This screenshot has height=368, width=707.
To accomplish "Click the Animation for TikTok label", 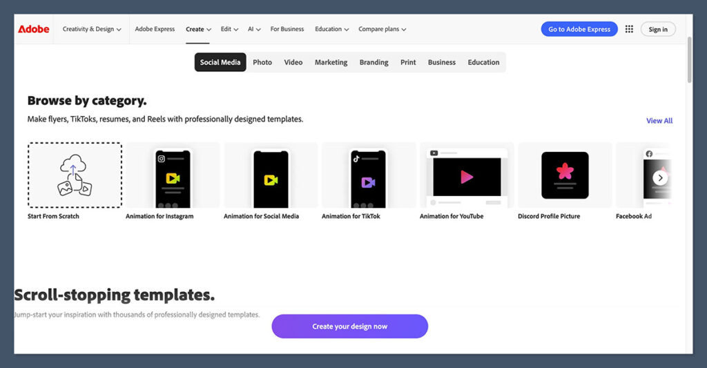I will click(x=351, y=217).
